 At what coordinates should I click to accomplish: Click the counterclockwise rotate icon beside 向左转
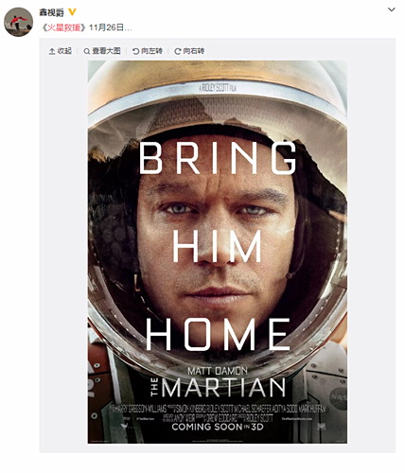[x=135, y=51]
